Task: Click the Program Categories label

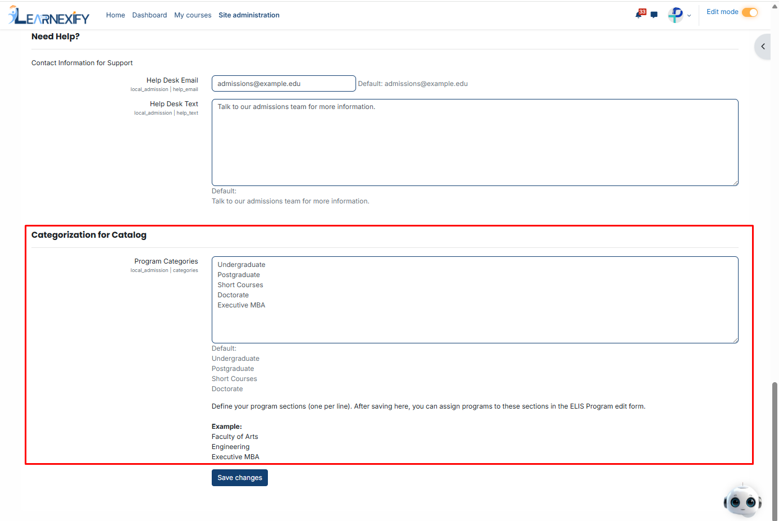Action: click(166, 261)
